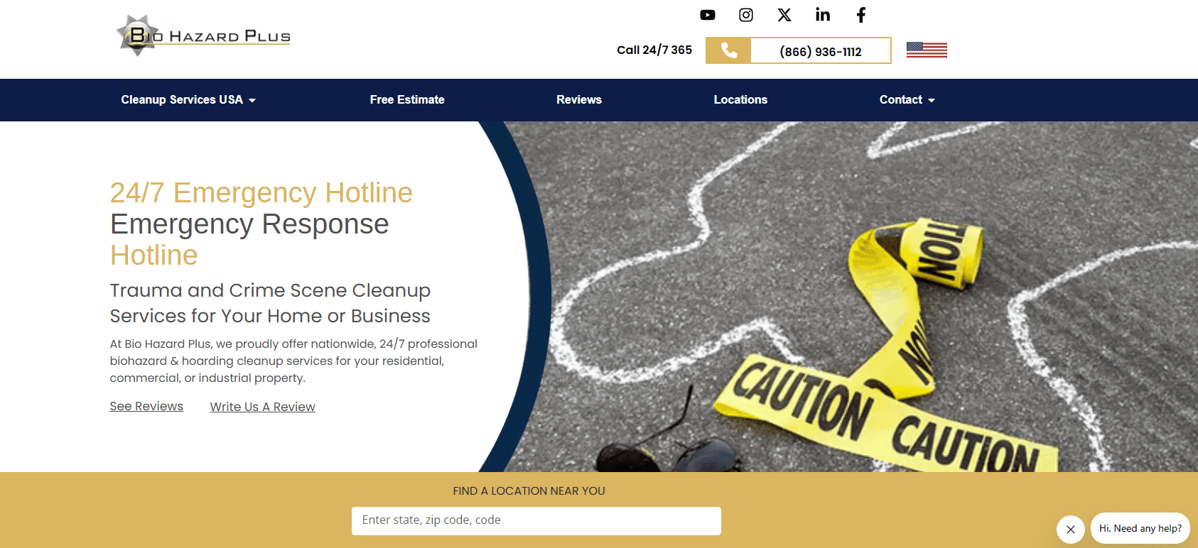Click the 'FIND A LOCATION NEAR YOU' label
The height and width of the screenshot is (548, 1198).
tap(529, 491)
